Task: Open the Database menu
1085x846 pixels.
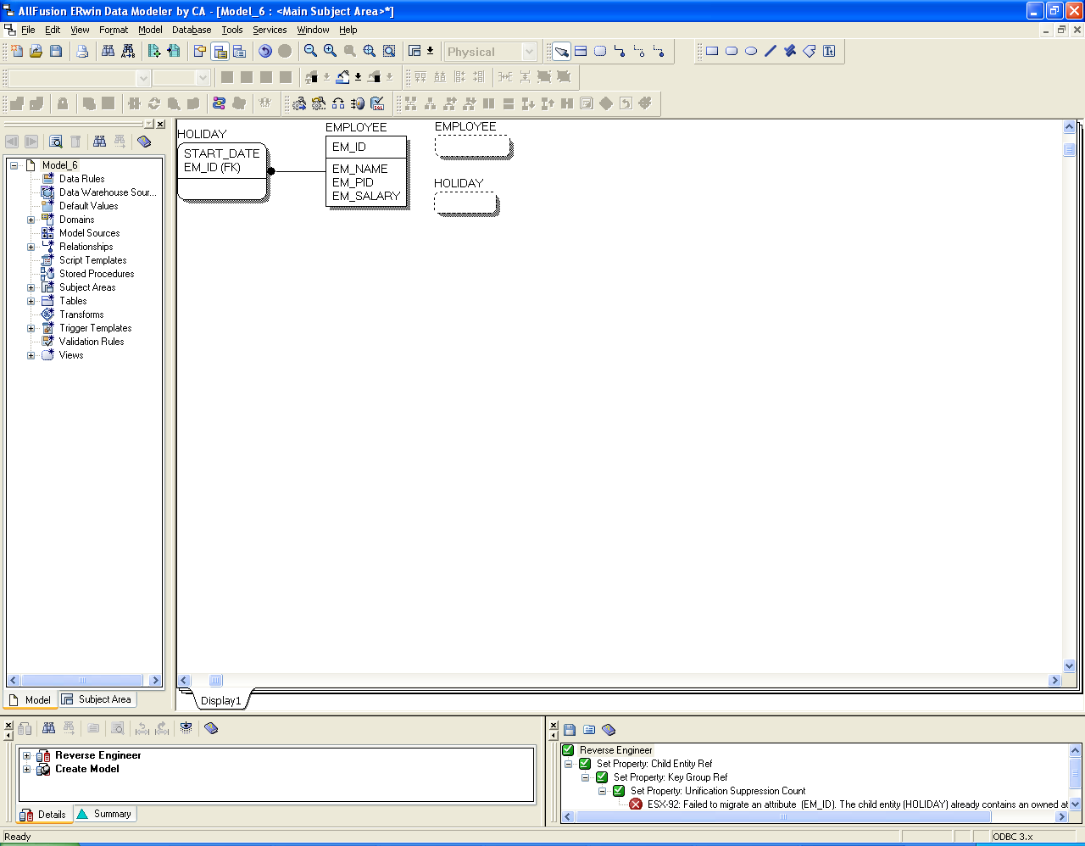Action: click(x=192, y=30)
